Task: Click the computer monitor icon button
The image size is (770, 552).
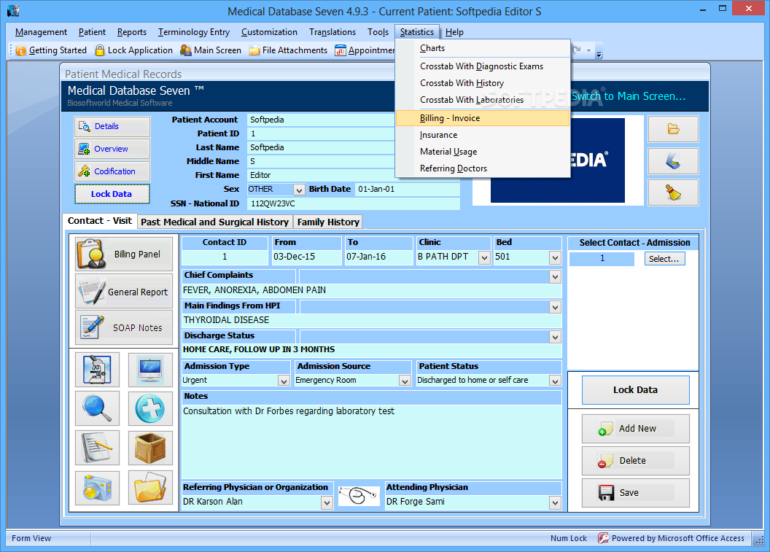Action: 150,369
